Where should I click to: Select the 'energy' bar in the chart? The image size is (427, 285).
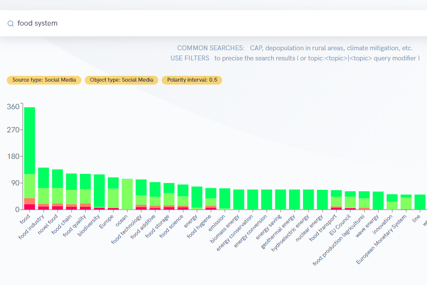coord(197,197)
